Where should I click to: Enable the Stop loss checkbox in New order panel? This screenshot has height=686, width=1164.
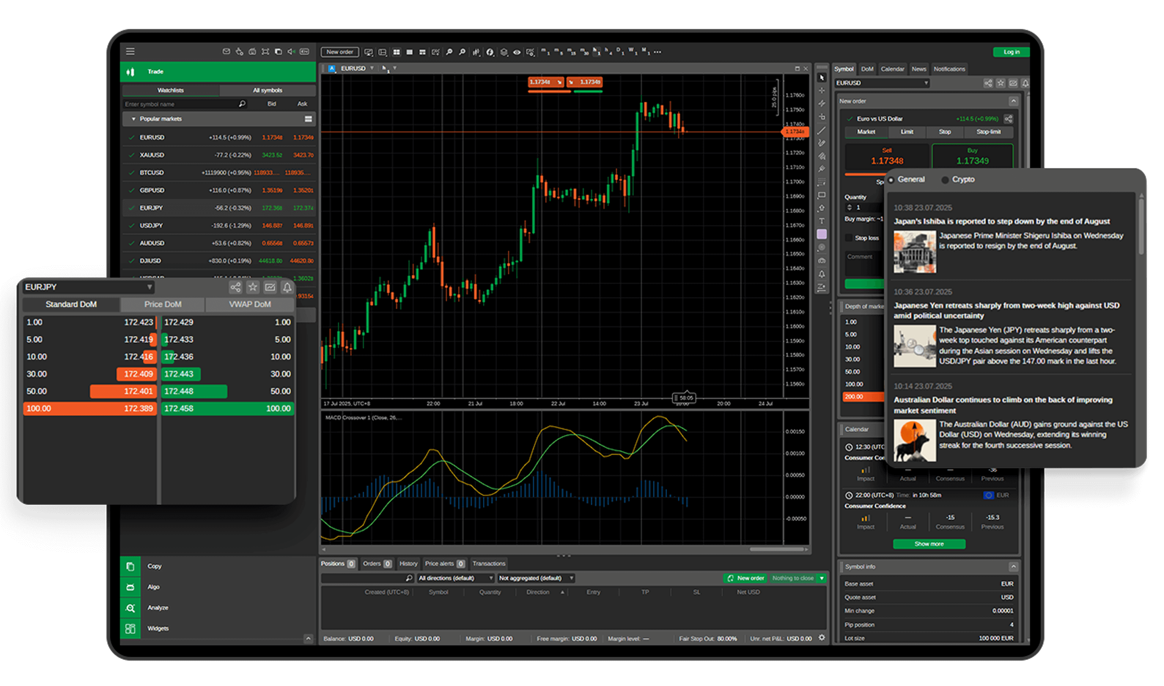(x=848, y=237)
